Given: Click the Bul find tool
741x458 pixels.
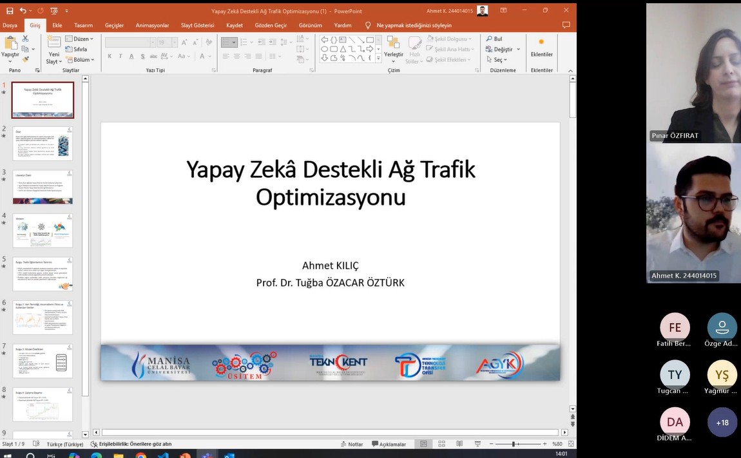Looking at the screenshot, I should tap(494, 39).
